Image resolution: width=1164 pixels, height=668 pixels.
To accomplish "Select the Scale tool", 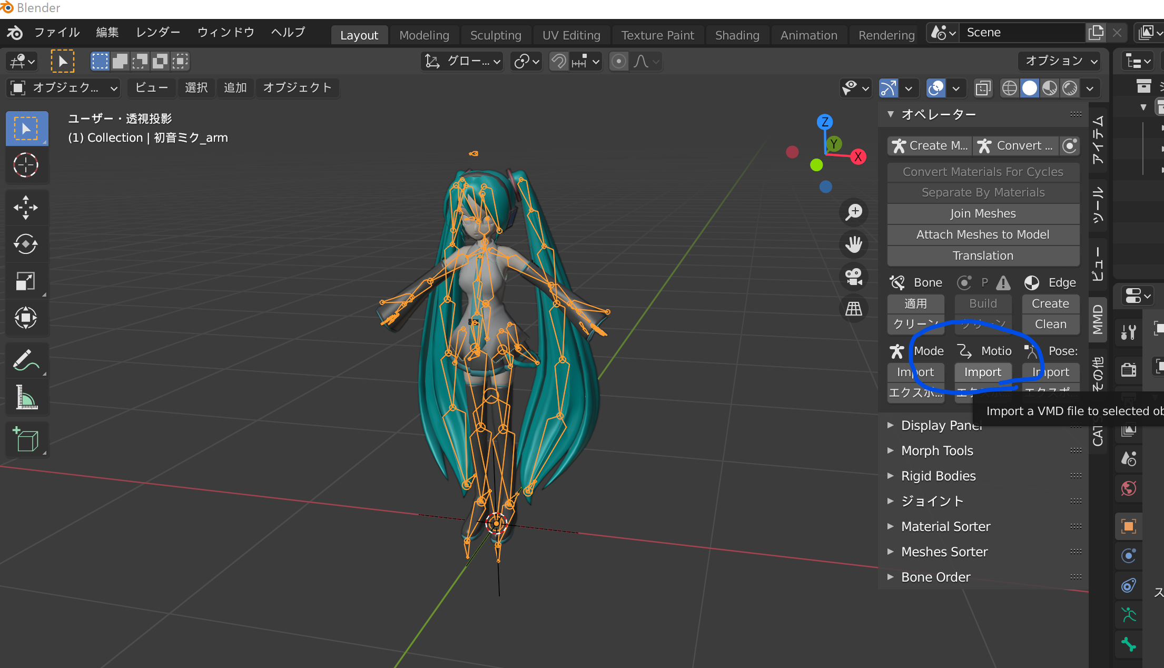I will 26,281.
